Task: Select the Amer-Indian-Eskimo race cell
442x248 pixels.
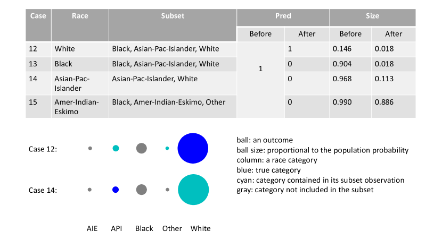Action: (x=80, y=107)
